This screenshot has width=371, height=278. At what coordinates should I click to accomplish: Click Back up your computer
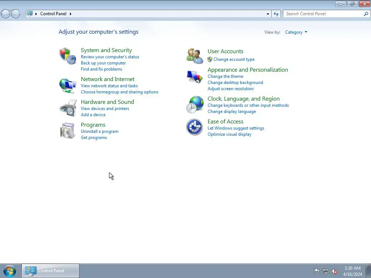[x=103, y=63]
